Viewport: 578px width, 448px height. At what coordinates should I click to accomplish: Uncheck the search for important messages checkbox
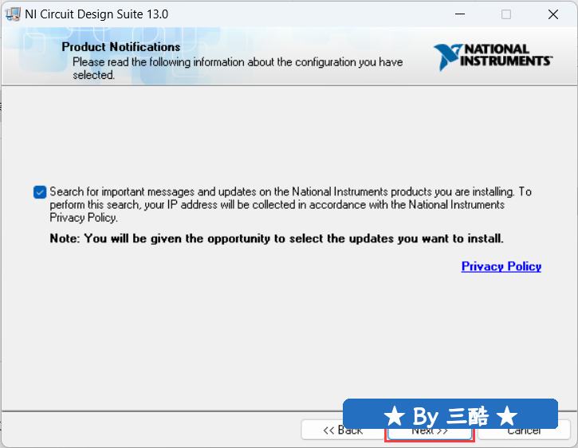pos(40,192)
